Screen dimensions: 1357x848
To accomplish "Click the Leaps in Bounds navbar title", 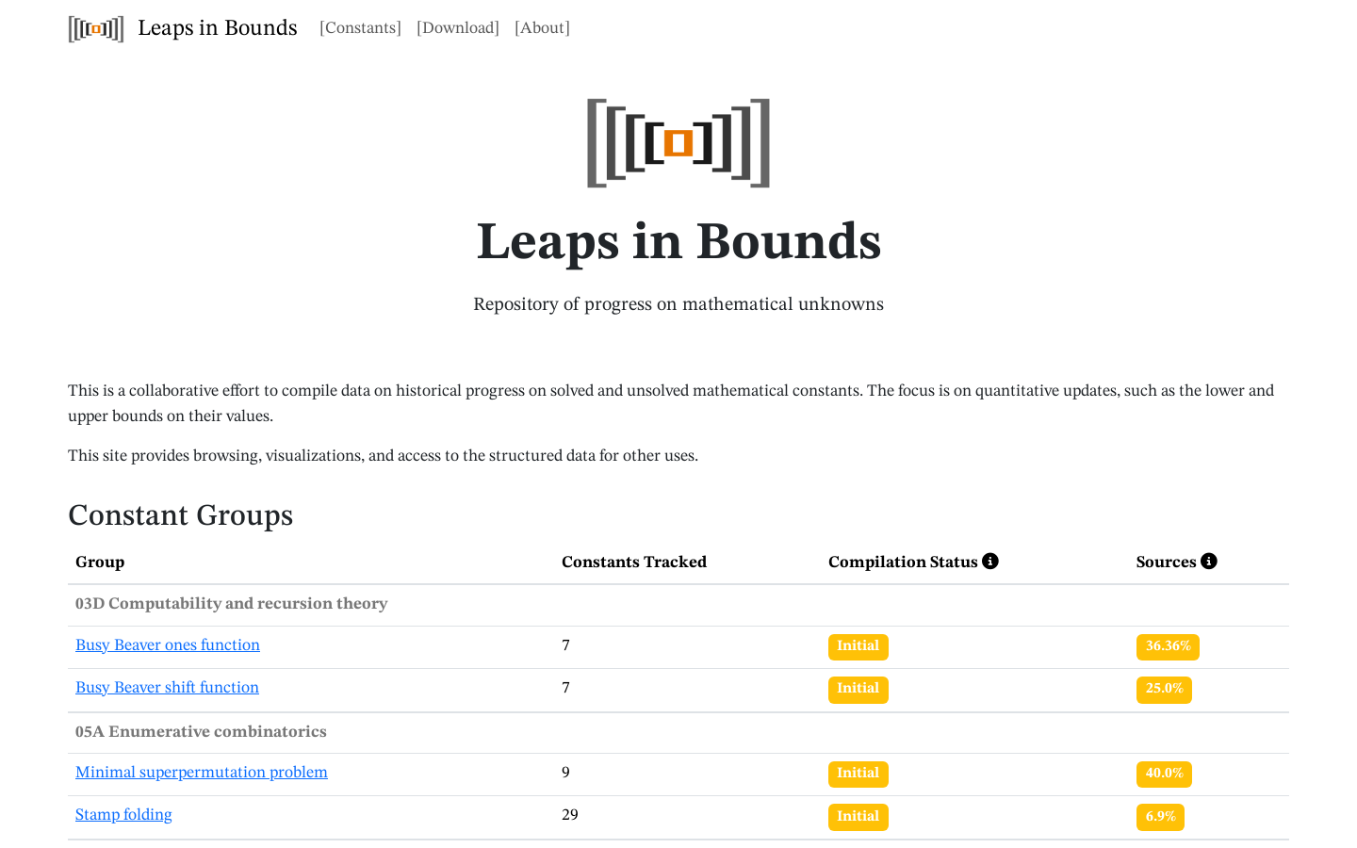I will 218,28.
